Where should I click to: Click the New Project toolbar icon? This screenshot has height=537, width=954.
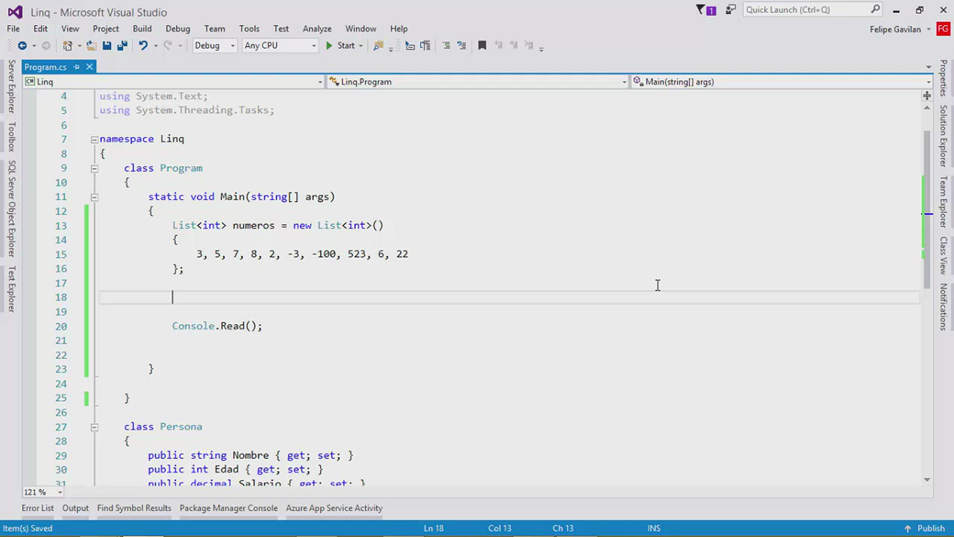(68, 46)
